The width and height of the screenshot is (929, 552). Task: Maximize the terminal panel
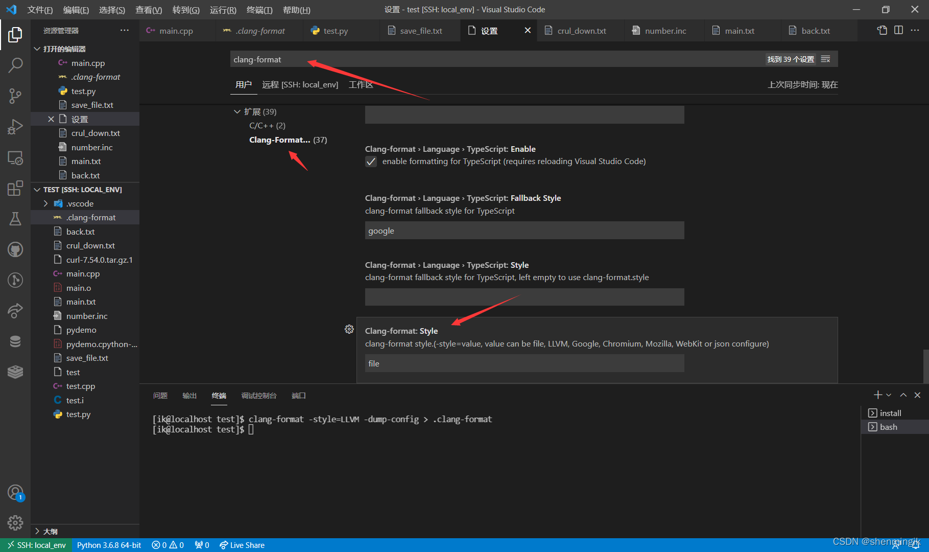coord(903,395)
